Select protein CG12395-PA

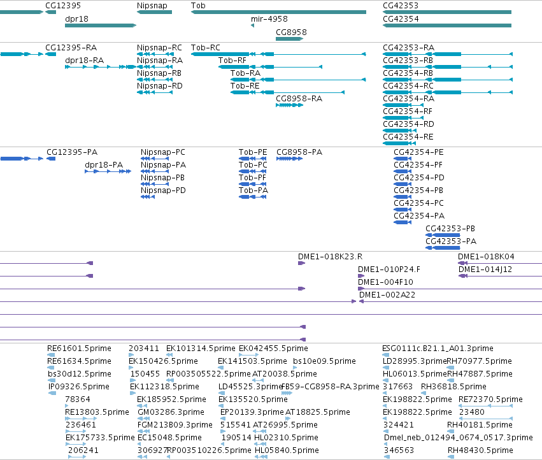(72, 152)
